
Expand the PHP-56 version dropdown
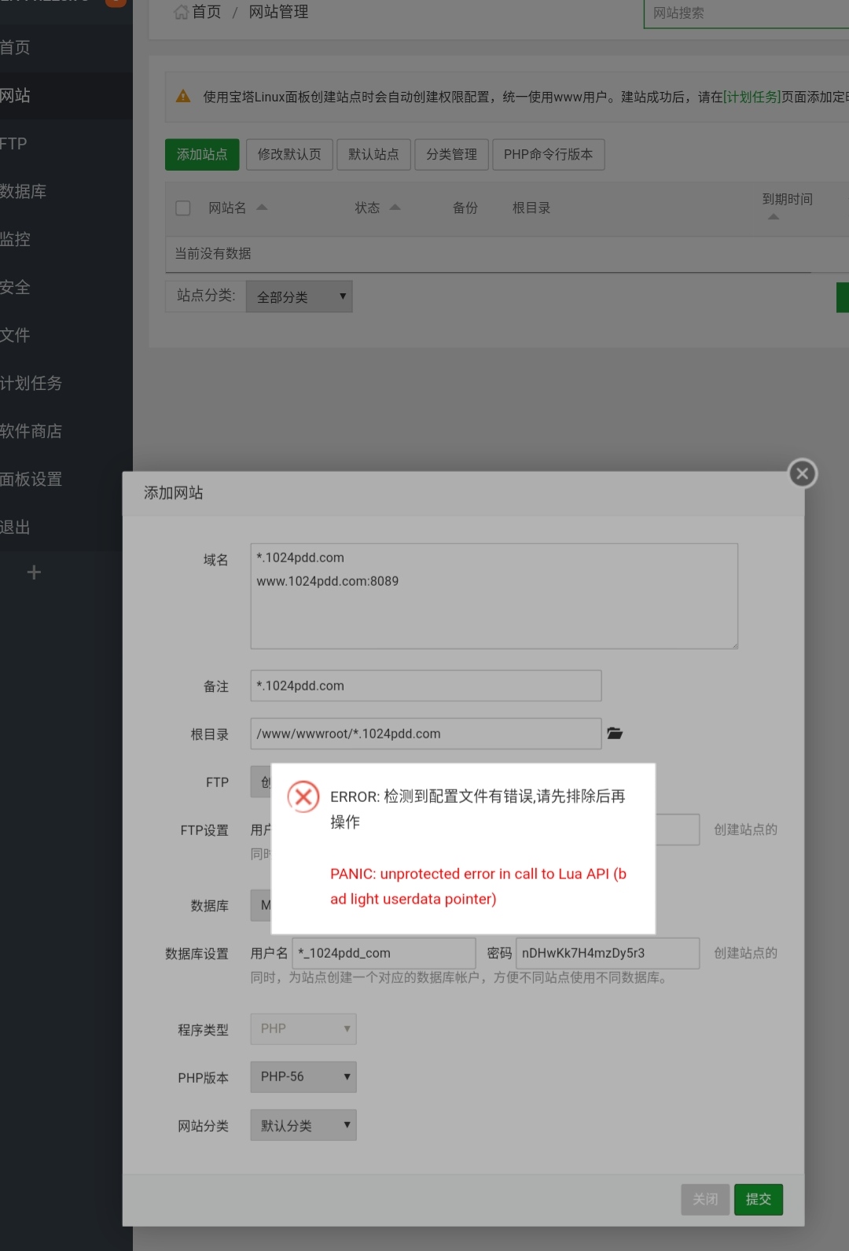(x=303, y=1077)
